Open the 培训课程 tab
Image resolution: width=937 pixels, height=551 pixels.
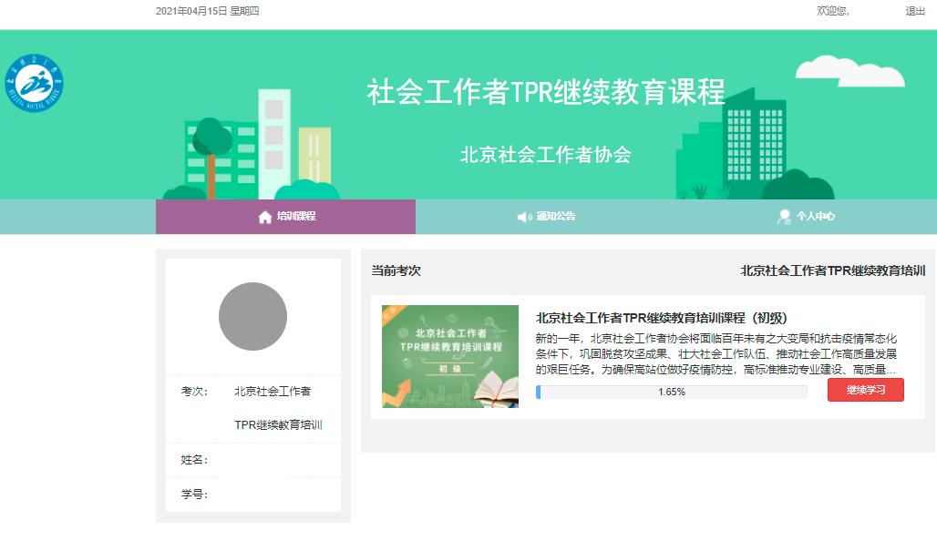tap(285, 217)
